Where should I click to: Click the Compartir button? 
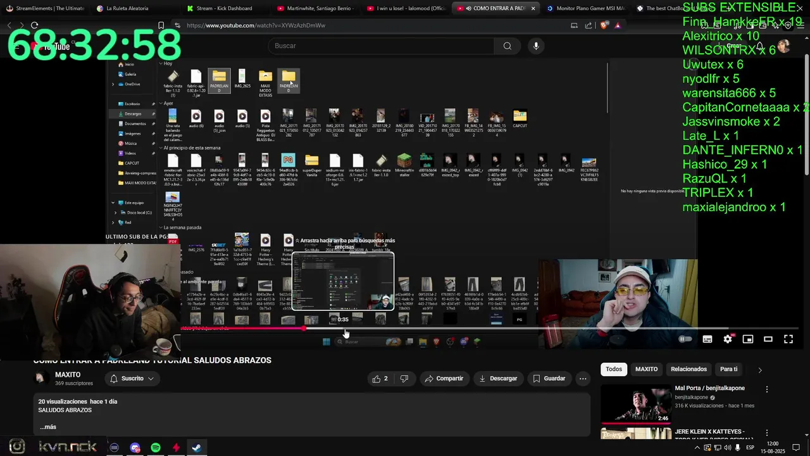444,379
